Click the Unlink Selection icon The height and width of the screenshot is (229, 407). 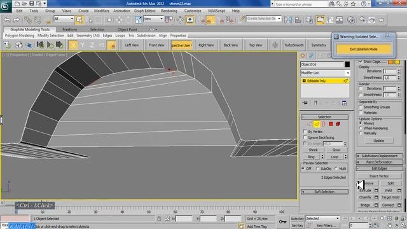pyautogui.click(x=38, y=20)
